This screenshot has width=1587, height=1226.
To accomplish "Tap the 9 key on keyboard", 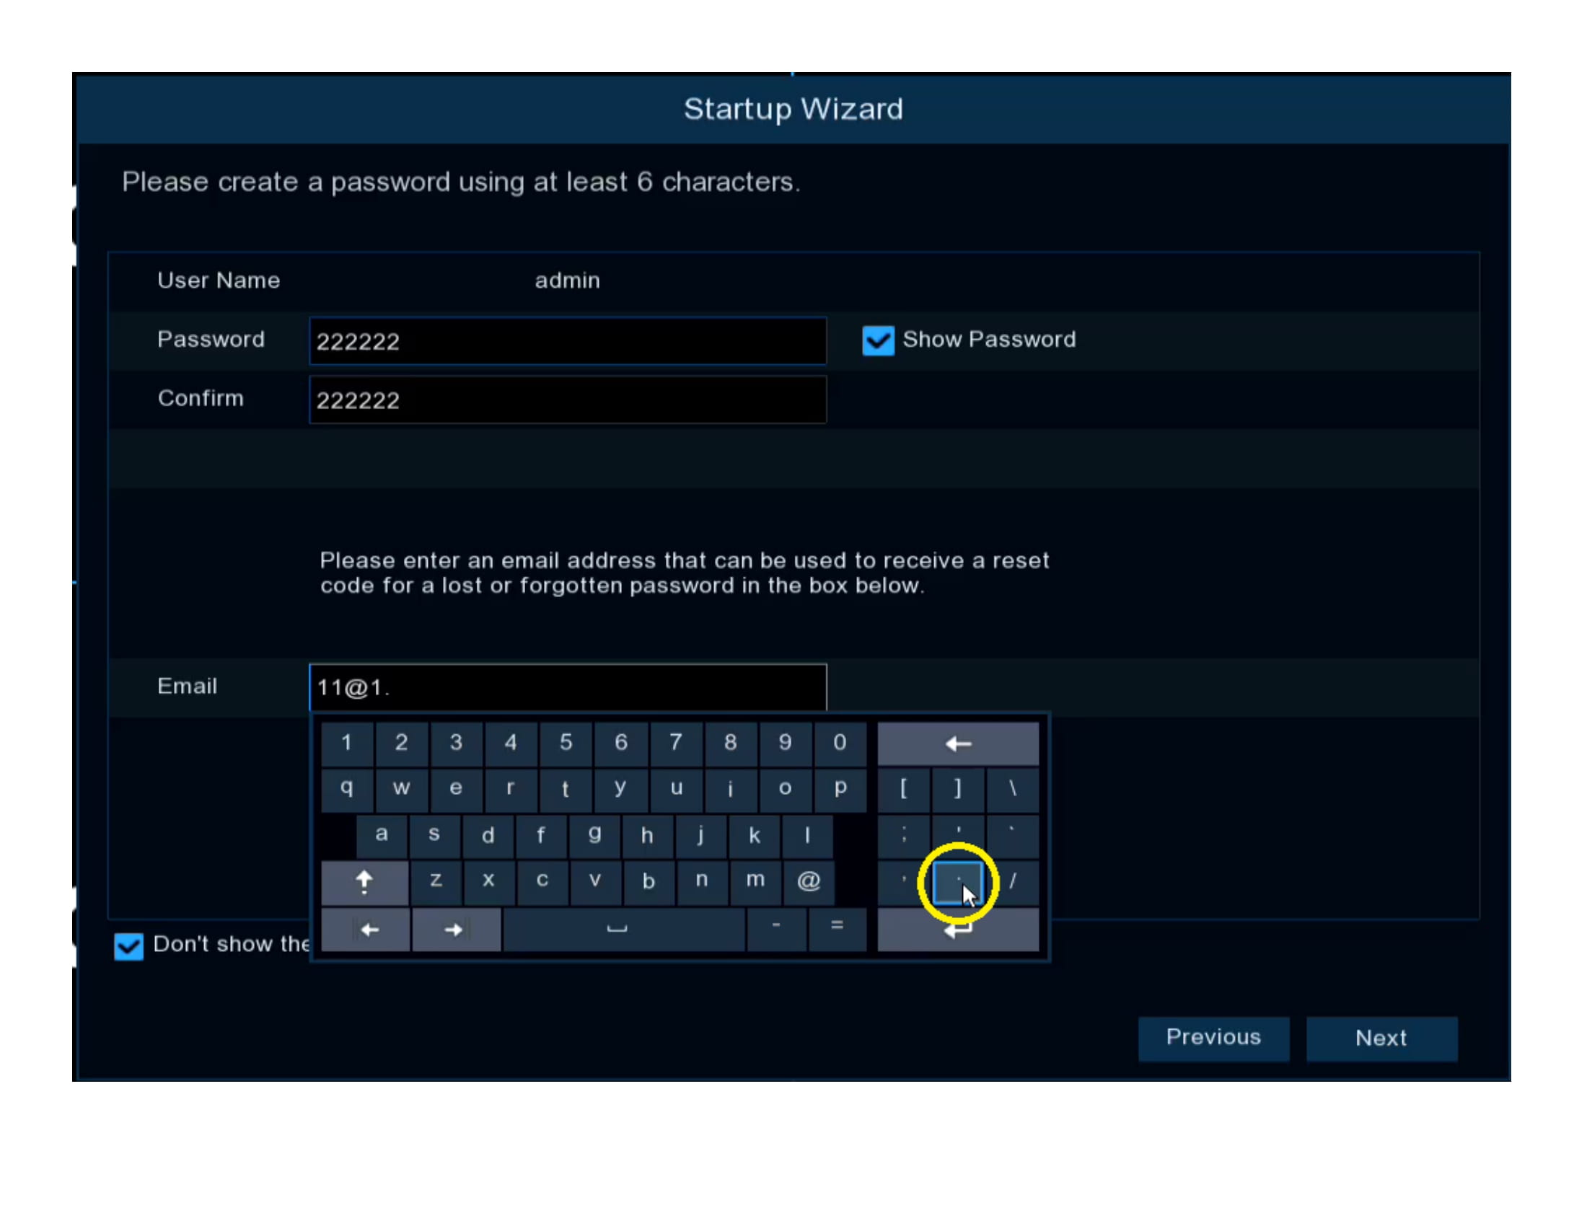I will point(785,743).
